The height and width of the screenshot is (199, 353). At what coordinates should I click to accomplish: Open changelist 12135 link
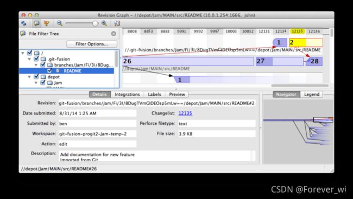[x=185, y=113]
